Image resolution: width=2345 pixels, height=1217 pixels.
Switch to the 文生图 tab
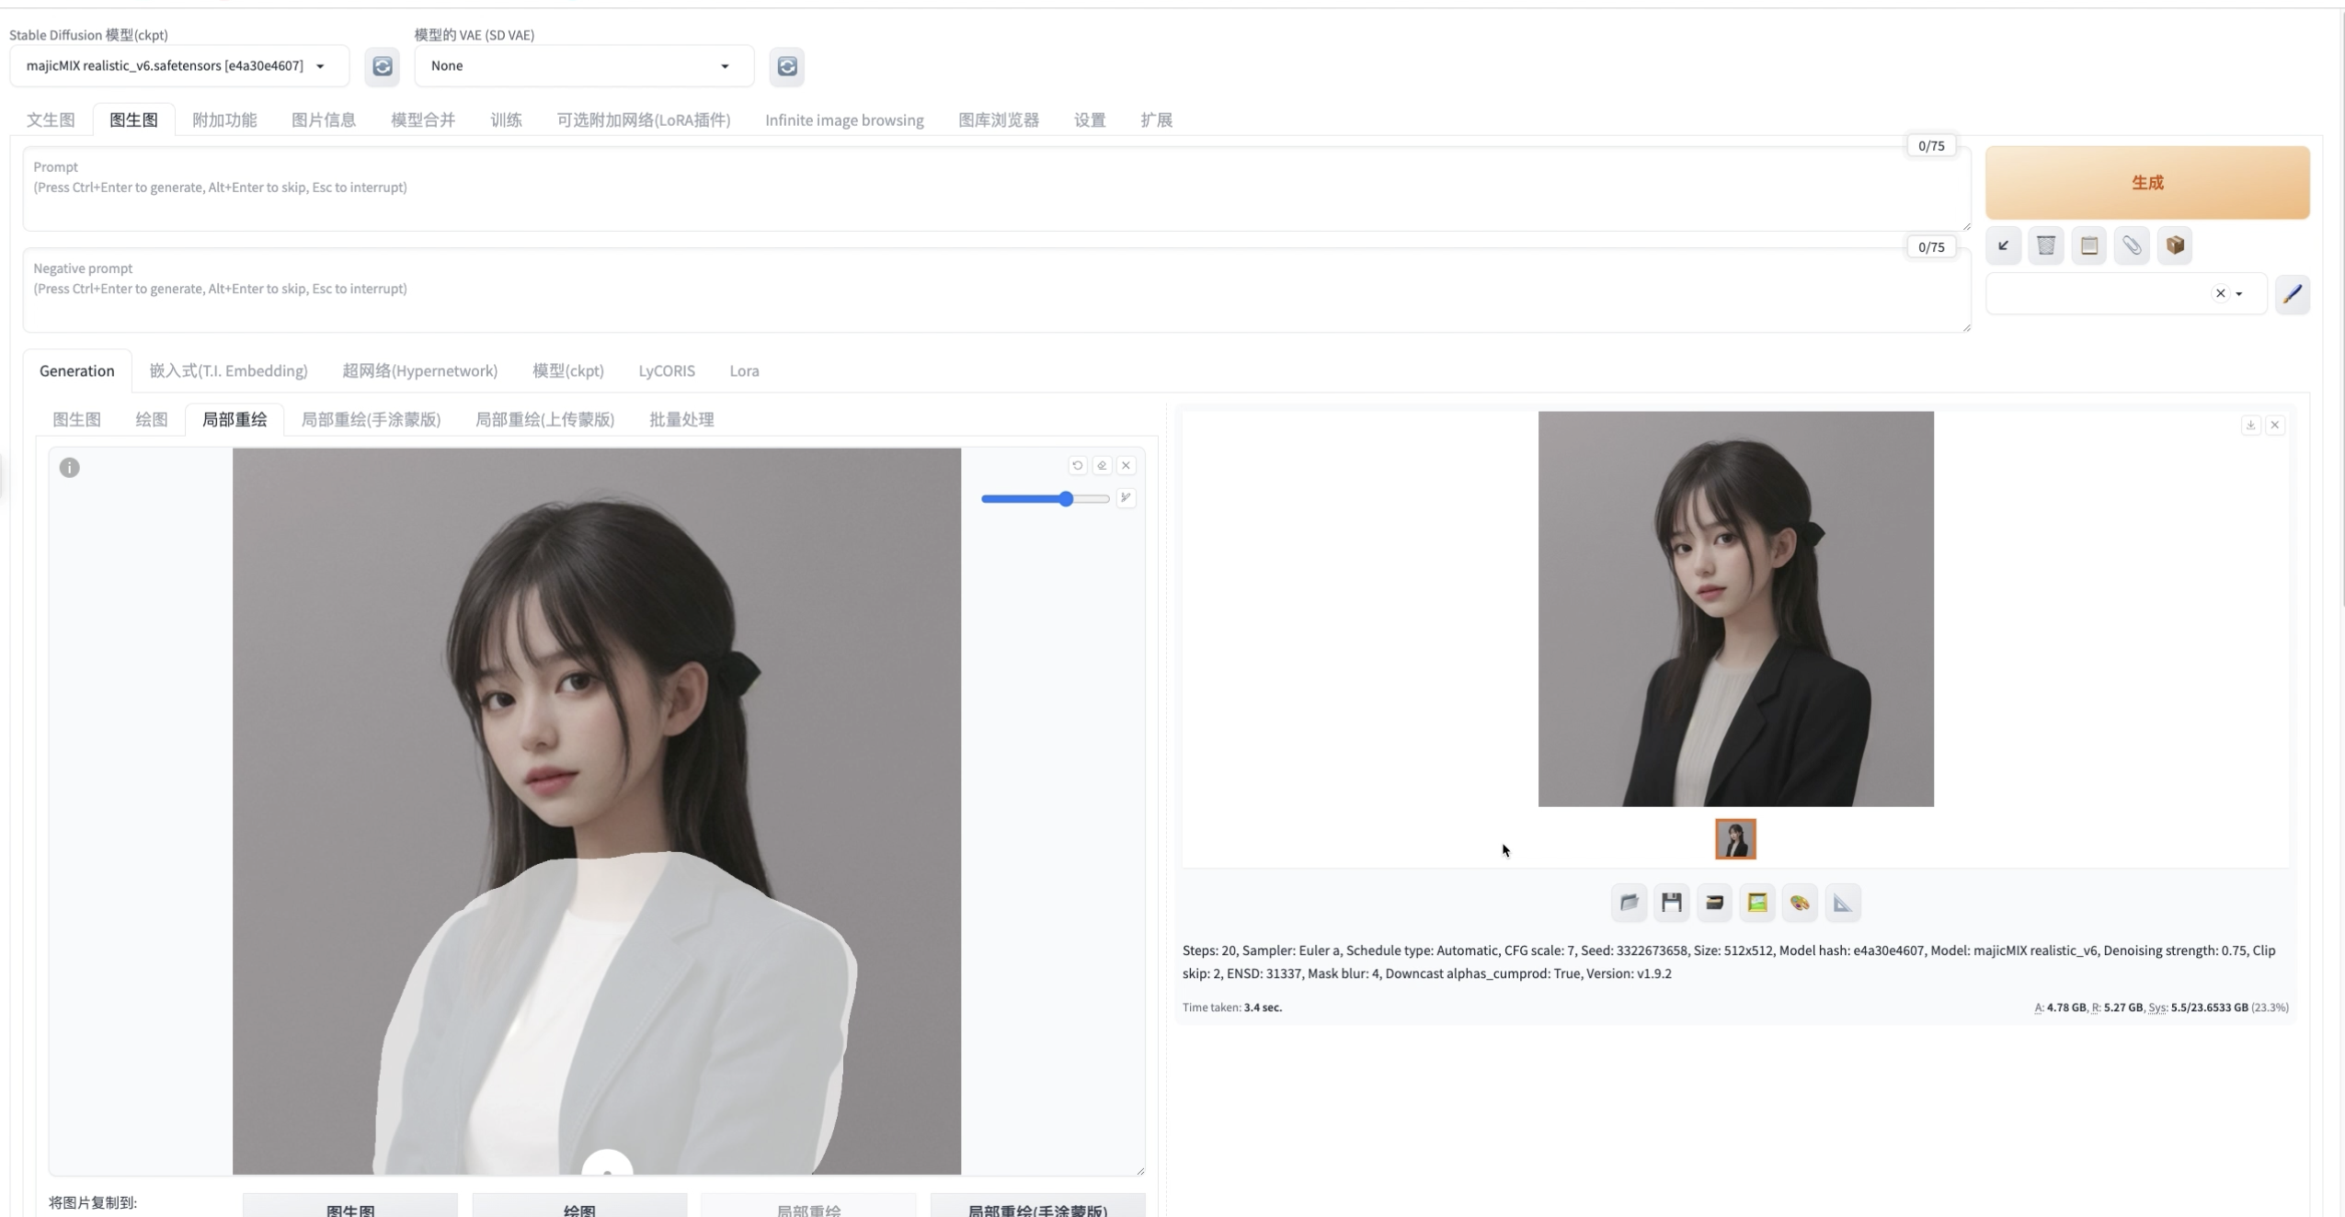[51, 119]
